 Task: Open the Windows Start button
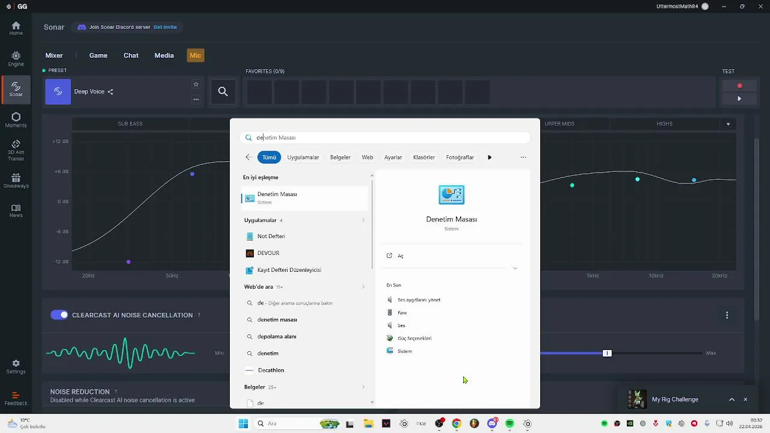pos(243,423)
